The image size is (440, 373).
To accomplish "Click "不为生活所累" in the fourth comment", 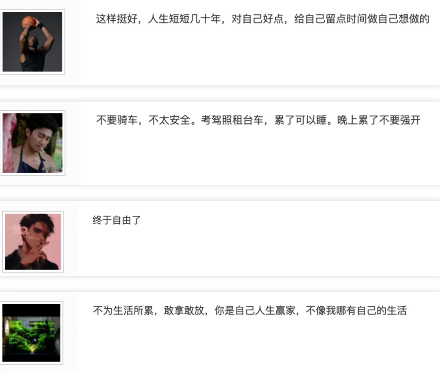I will tap(123, 310).
